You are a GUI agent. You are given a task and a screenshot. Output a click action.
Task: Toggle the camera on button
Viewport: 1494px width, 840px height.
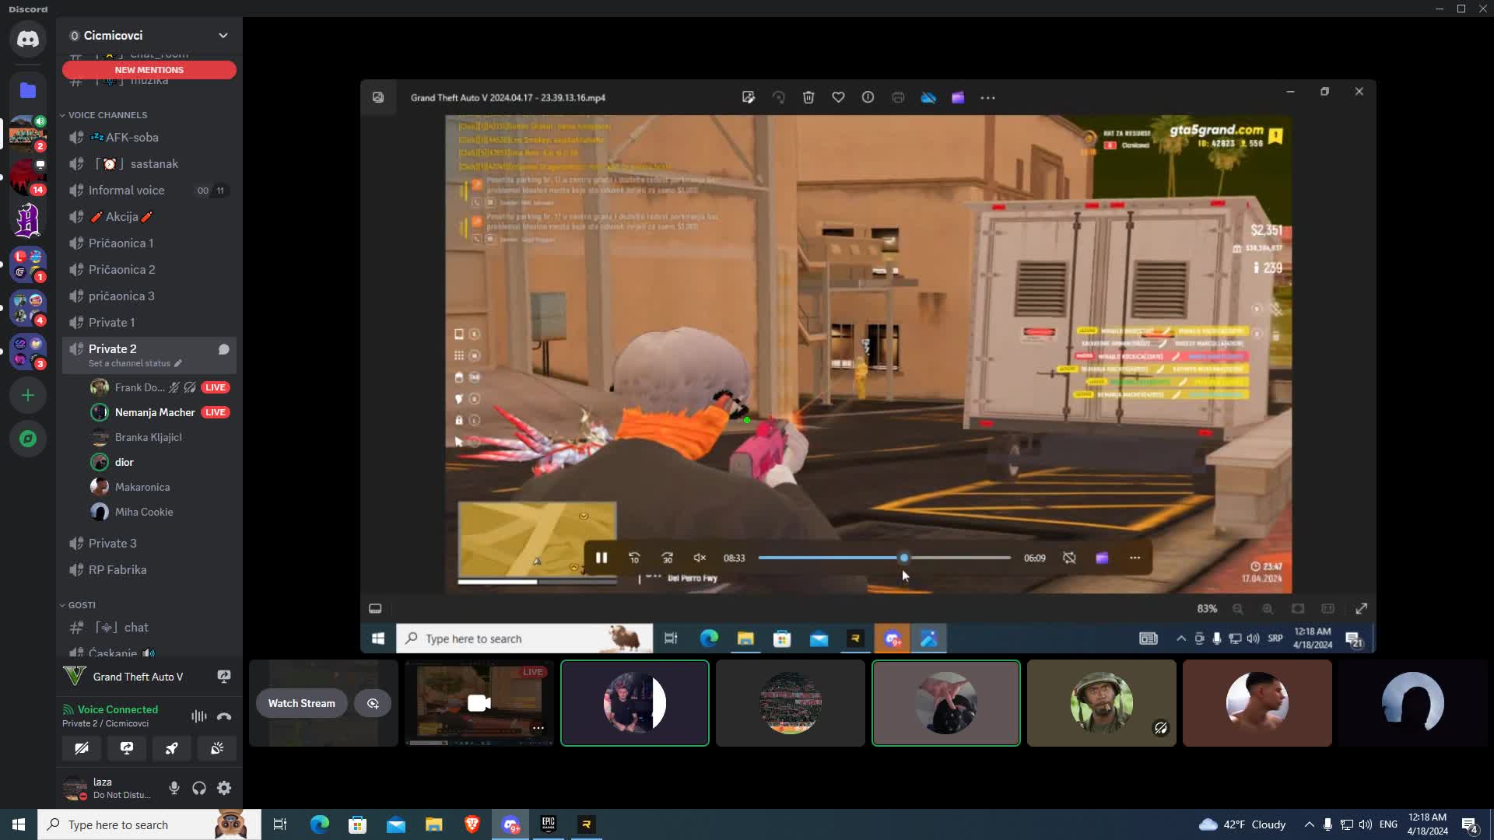click(x=82, y=748)
